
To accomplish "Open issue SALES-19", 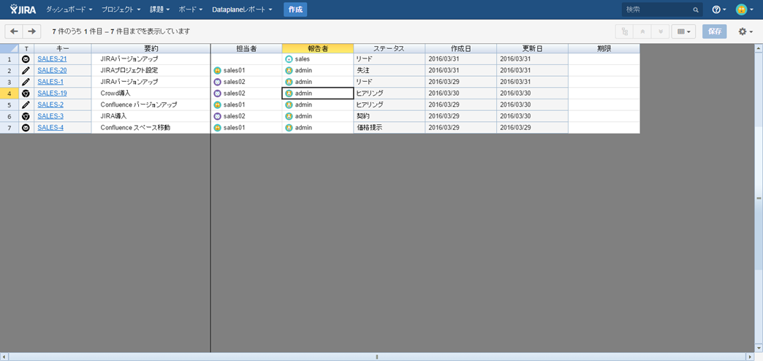I will pyautogui.click(x=52, y=93).
